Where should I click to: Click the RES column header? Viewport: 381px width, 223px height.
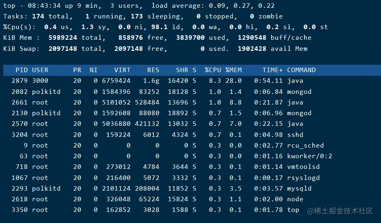[x=153, y=70]
